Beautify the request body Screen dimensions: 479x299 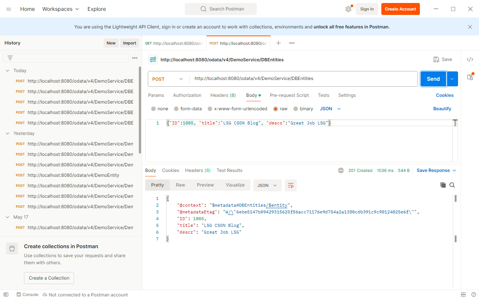click(442, 109)
